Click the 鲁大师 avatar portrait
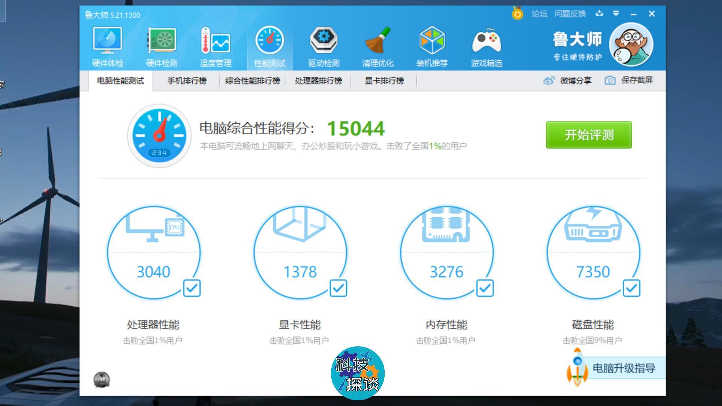This screenshot has width=722, height=406. click(631, 45)
